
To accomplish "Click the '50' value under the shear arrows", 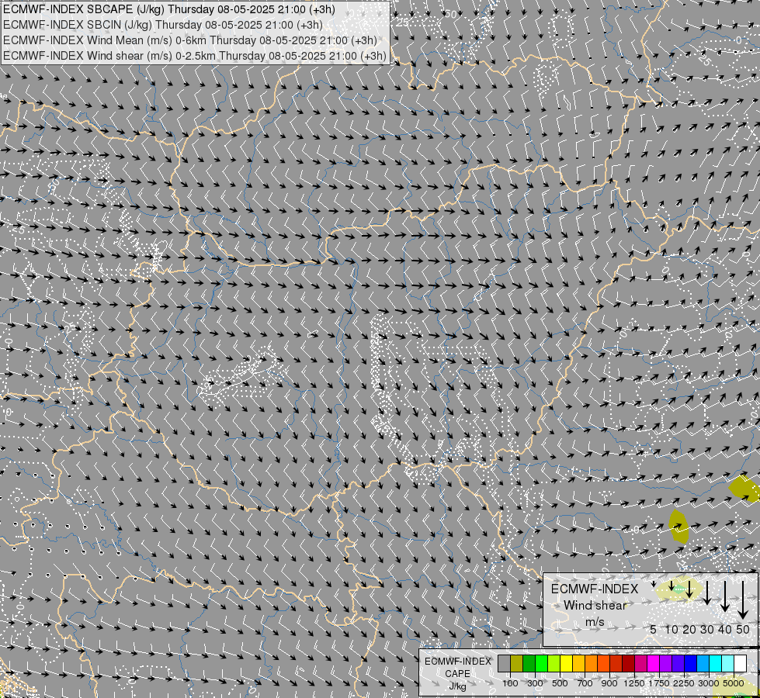I will click(x=743, y=629).
